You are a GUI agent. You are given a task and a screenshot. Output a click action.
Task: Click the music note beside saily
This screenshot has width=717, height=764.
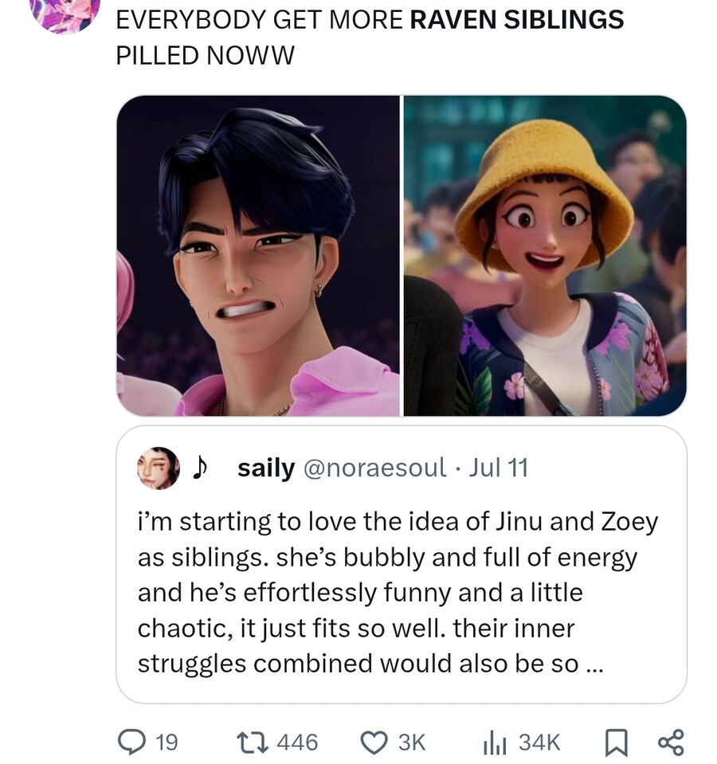(200, 468)
